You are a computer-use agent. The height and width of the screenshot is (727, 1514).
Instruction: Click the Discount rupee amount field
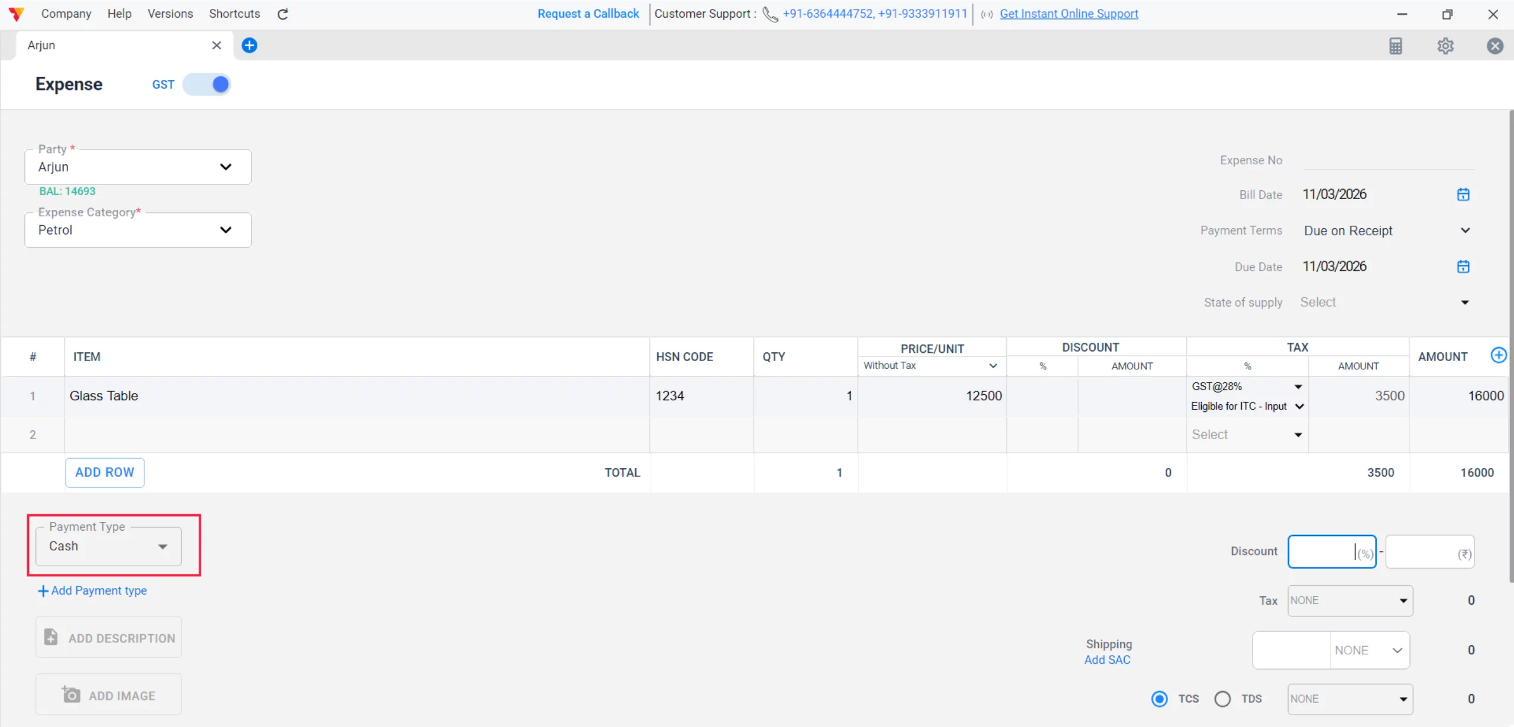pos(1422,552)
